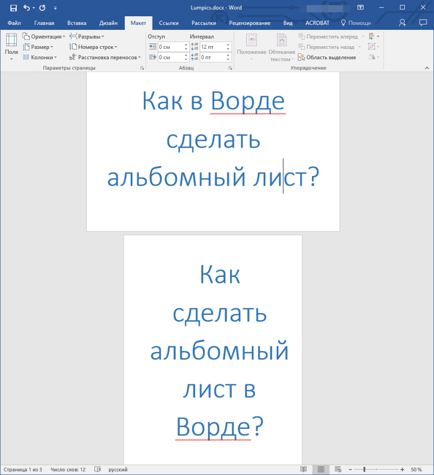The width and height of the screenshot is (434, 475).
Task: Expand the Разрывы breaks dropdown
Action: (87, 37)
